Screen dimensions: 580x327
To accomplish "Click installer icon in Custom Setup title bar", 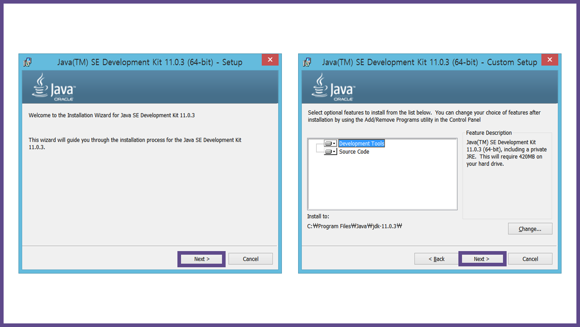I will [307, 62].
